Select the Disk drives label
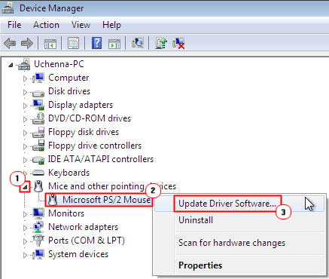The width and height of the screenshot is (329, 279). click(69, 91)
